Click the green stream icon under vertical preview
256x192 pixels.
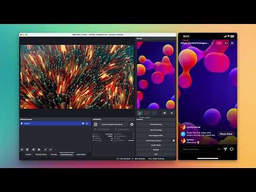click(140, 113)
